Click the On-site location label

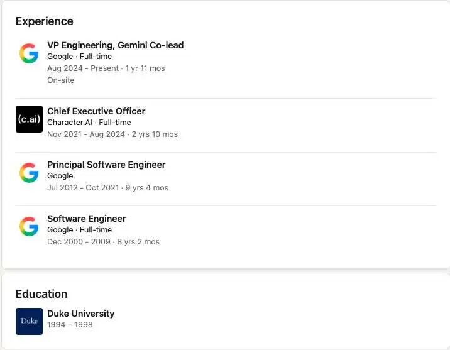pyautogui.click(x=60, y=80)
